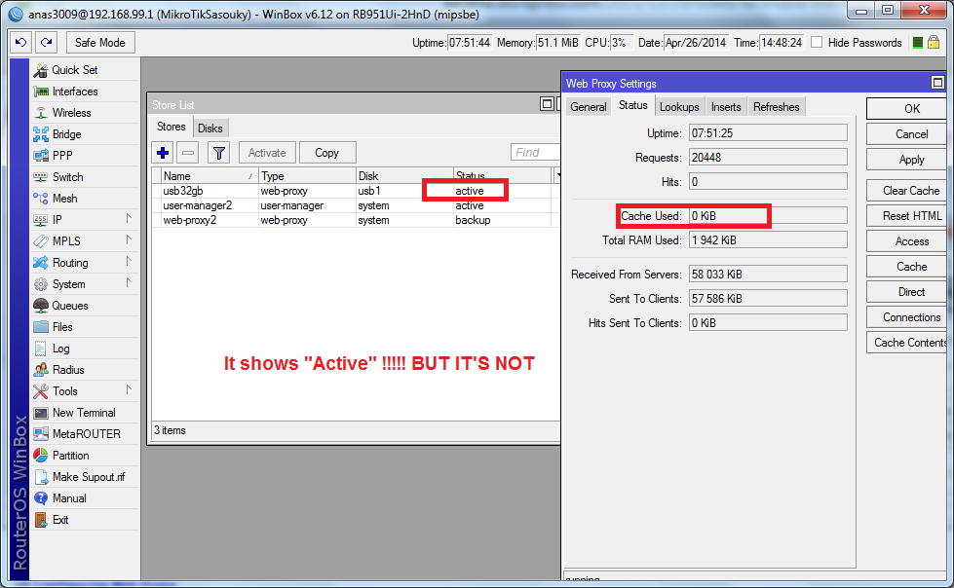Click the Redo arrow icon
Image resolution: width=954 pixels, height=588 pixels.
pos(46,42)
